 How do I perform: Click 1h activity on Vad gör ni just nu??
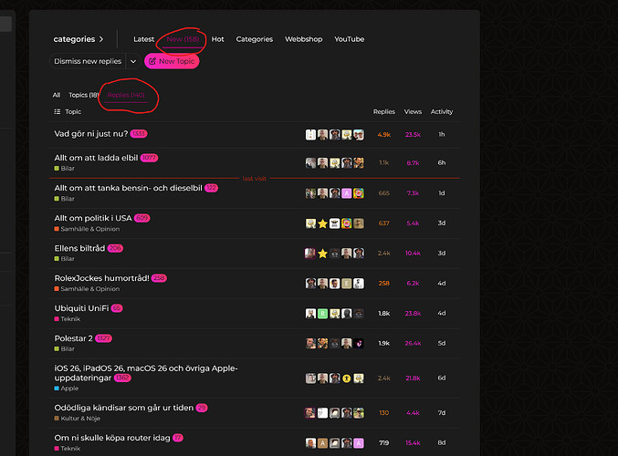(x=442, y=135)
